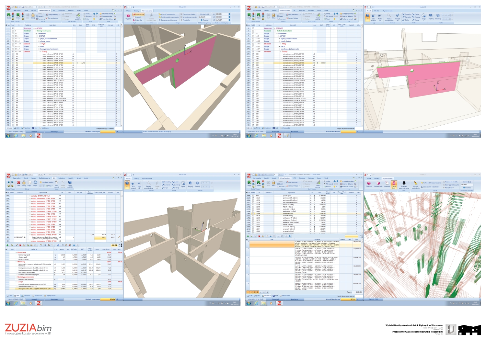Click Blokuj lock icon in top-right cost window
486x340 pixels.
273,15
